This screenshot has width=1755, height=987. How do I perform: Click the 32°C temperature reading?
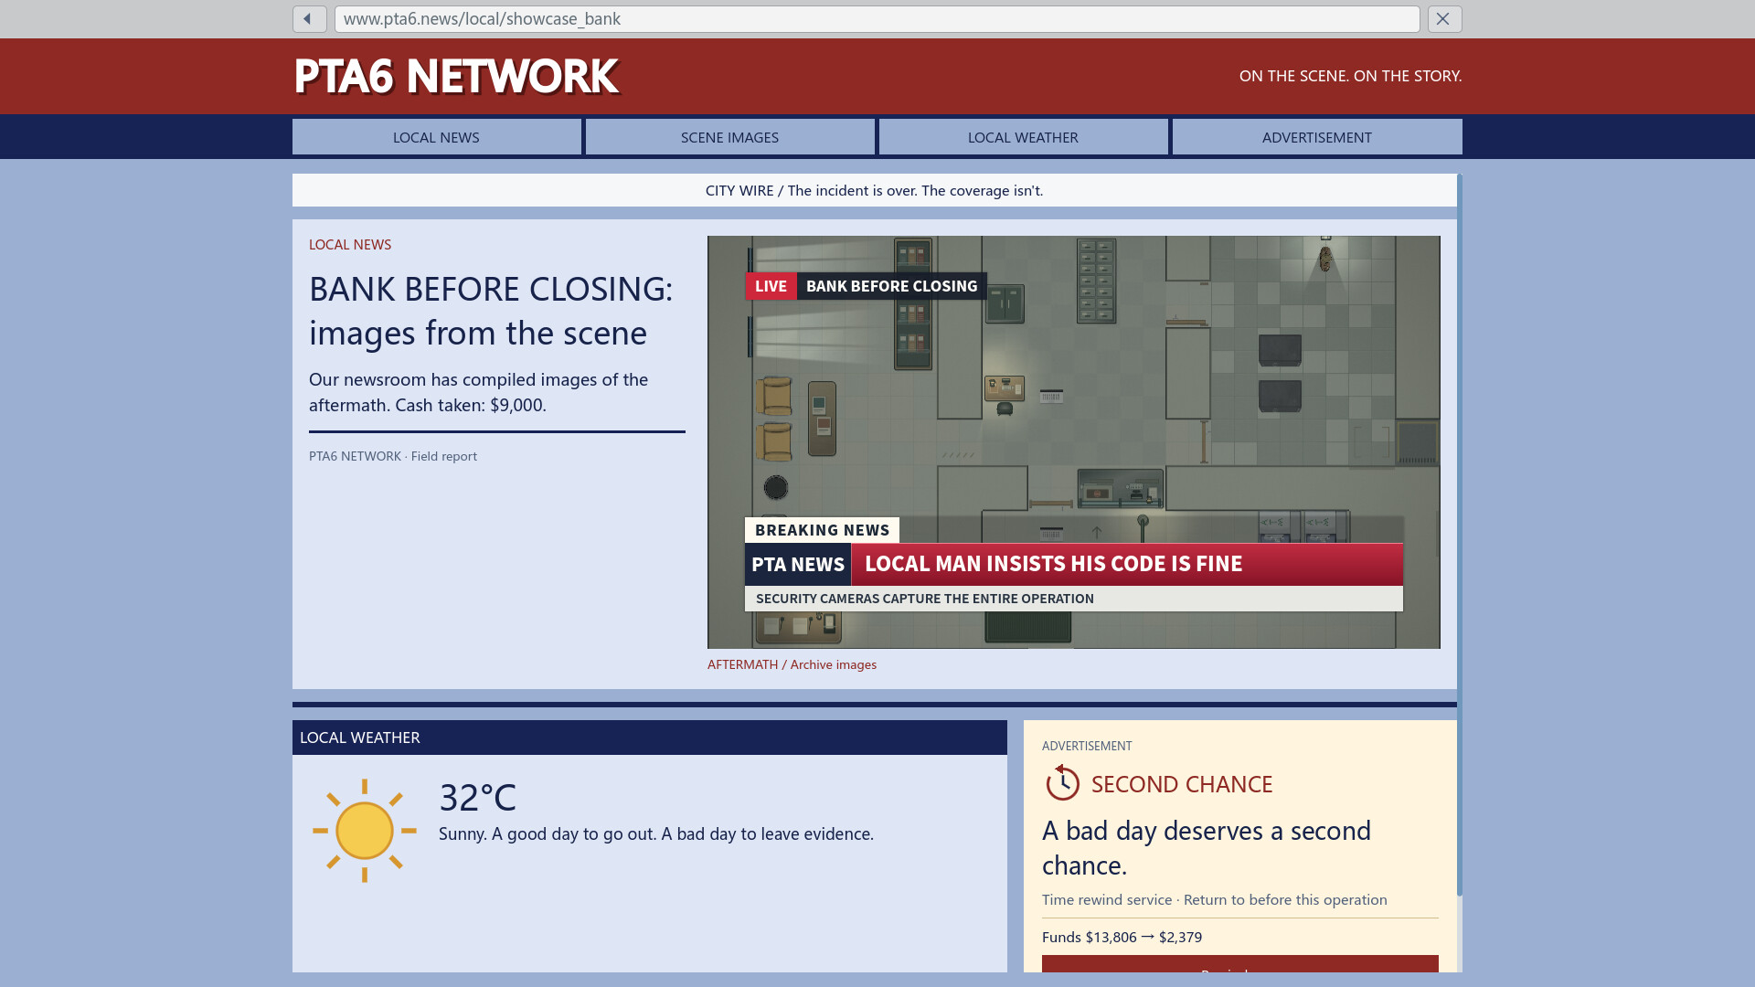coord(477,798)
